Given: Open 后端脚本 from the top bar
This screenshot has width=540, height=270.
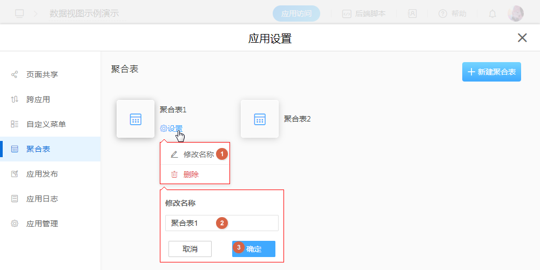Looking at the screenshot, I should pyautogui.click(x=364, y=14).
